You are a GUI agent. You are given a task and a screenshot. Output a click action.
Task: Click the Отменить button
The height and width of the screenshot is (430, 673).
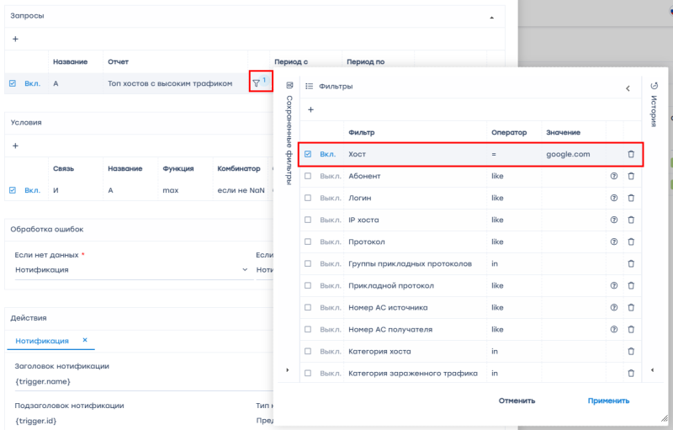click(x=517, y=401)
